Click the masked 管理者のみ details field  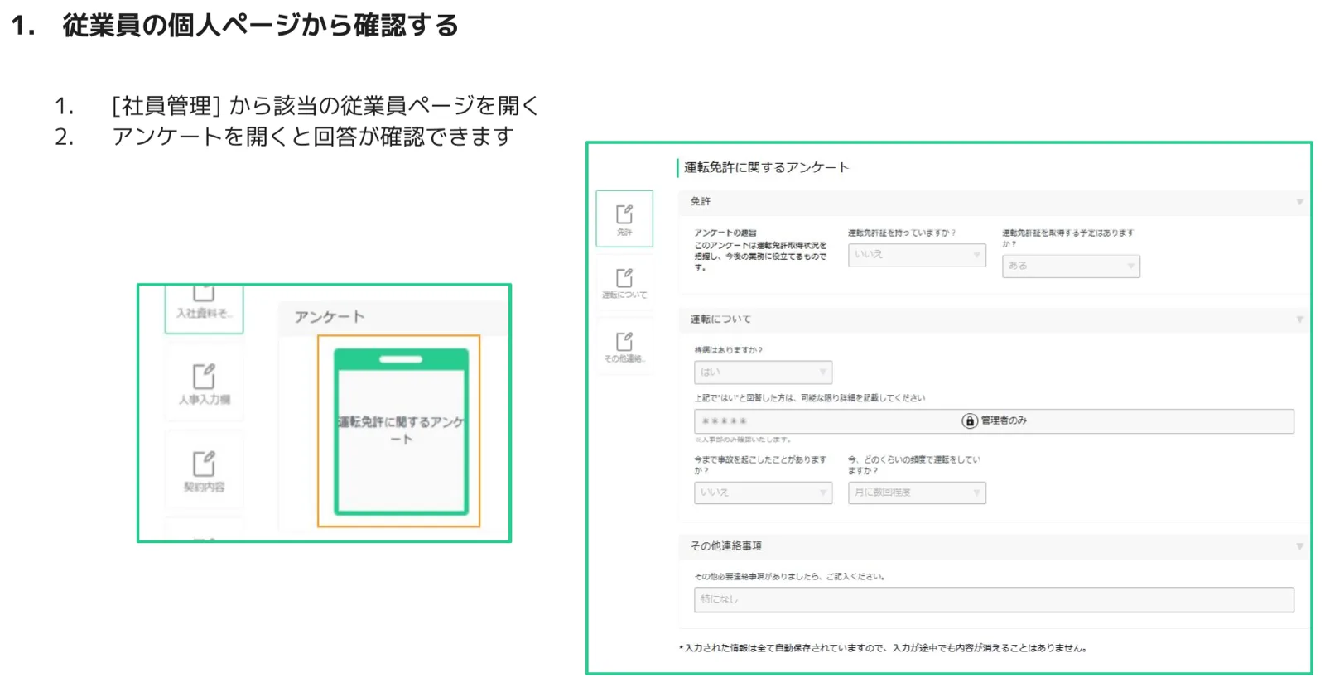994,420
